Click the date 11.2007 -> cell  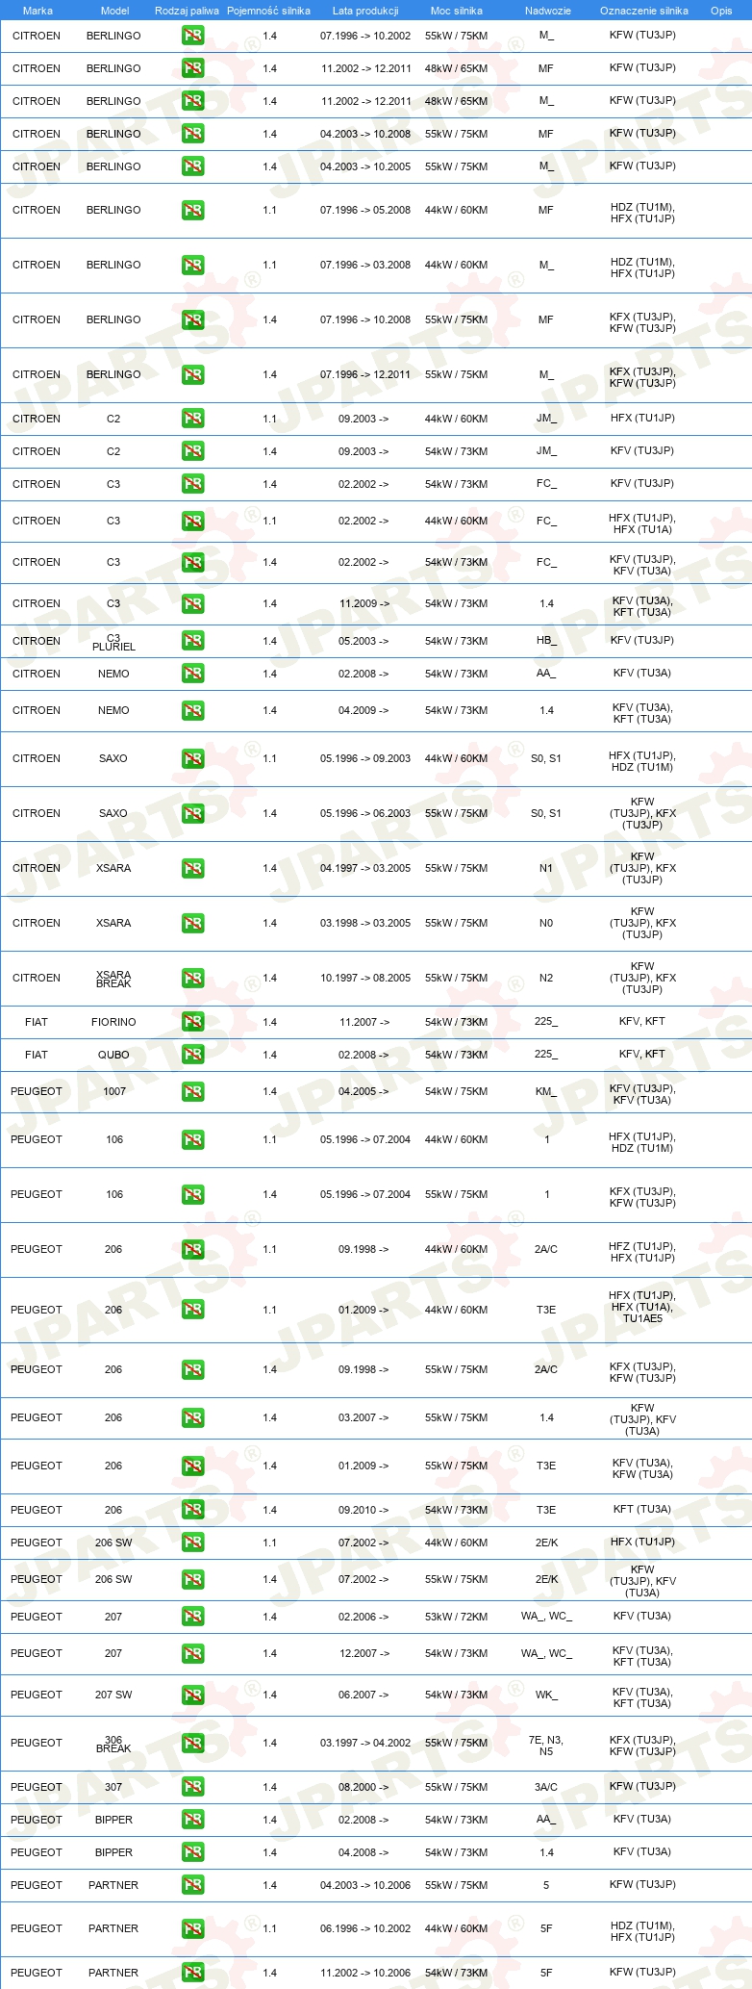click(364, 1022)
